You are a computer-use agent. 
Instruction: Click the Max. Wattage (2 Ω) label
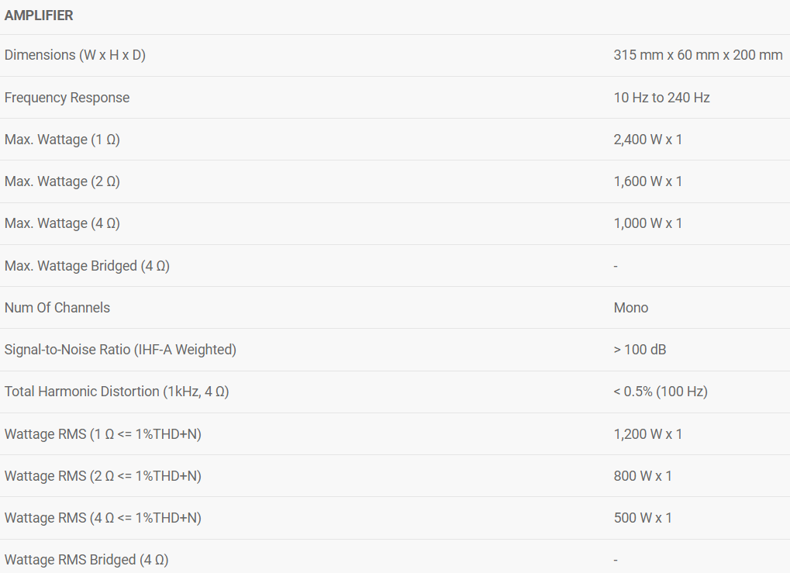pyautogui.click(x=62, y=181)
